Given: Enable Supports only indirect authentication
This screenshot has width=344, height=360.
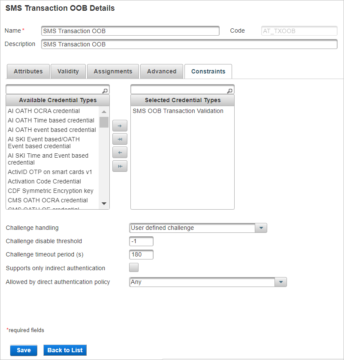Looking at the screenshot, I should coord(133,267).
